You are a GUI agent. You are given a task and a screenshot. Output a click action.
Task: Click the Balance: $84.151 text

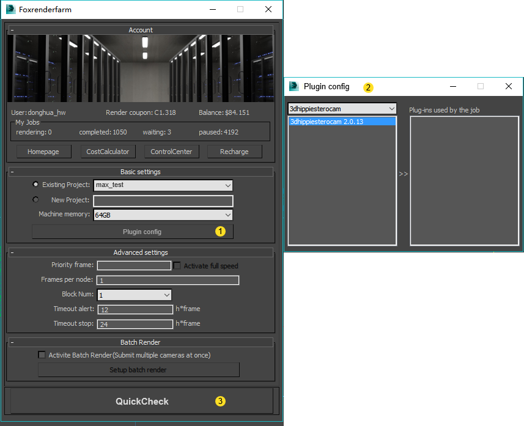click(224, 112)
